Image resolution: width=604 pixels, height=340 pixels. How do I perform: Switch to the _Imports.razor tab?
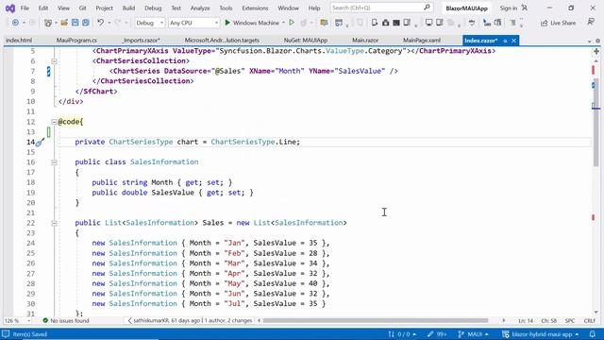pos(141,40)
